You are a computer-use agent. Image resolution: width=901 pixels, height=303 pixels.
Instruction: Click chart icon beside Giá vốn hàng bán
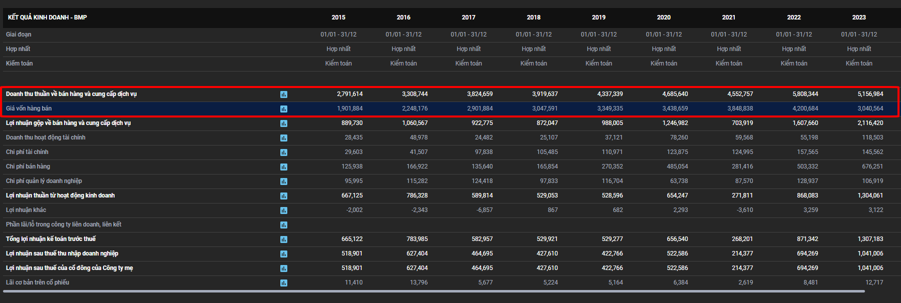284,109
